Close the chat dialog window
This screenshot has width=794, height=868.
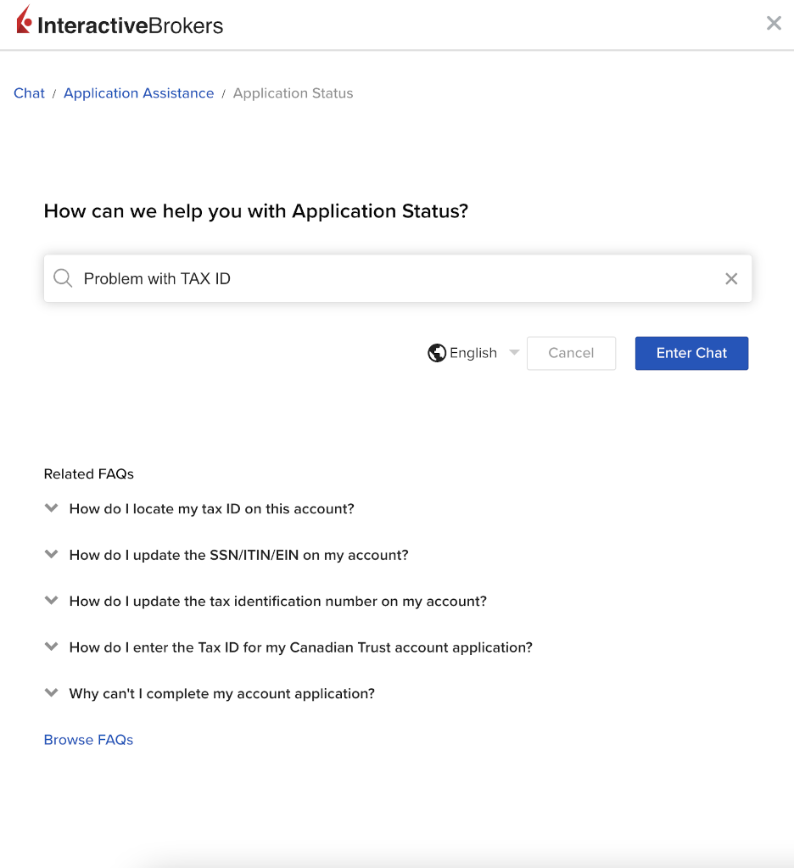click(774, 24)
